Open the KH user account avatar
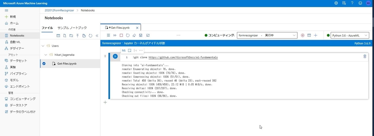Viewport: 374px width, 136px height. pyautogui.click(x=368, y=3)
